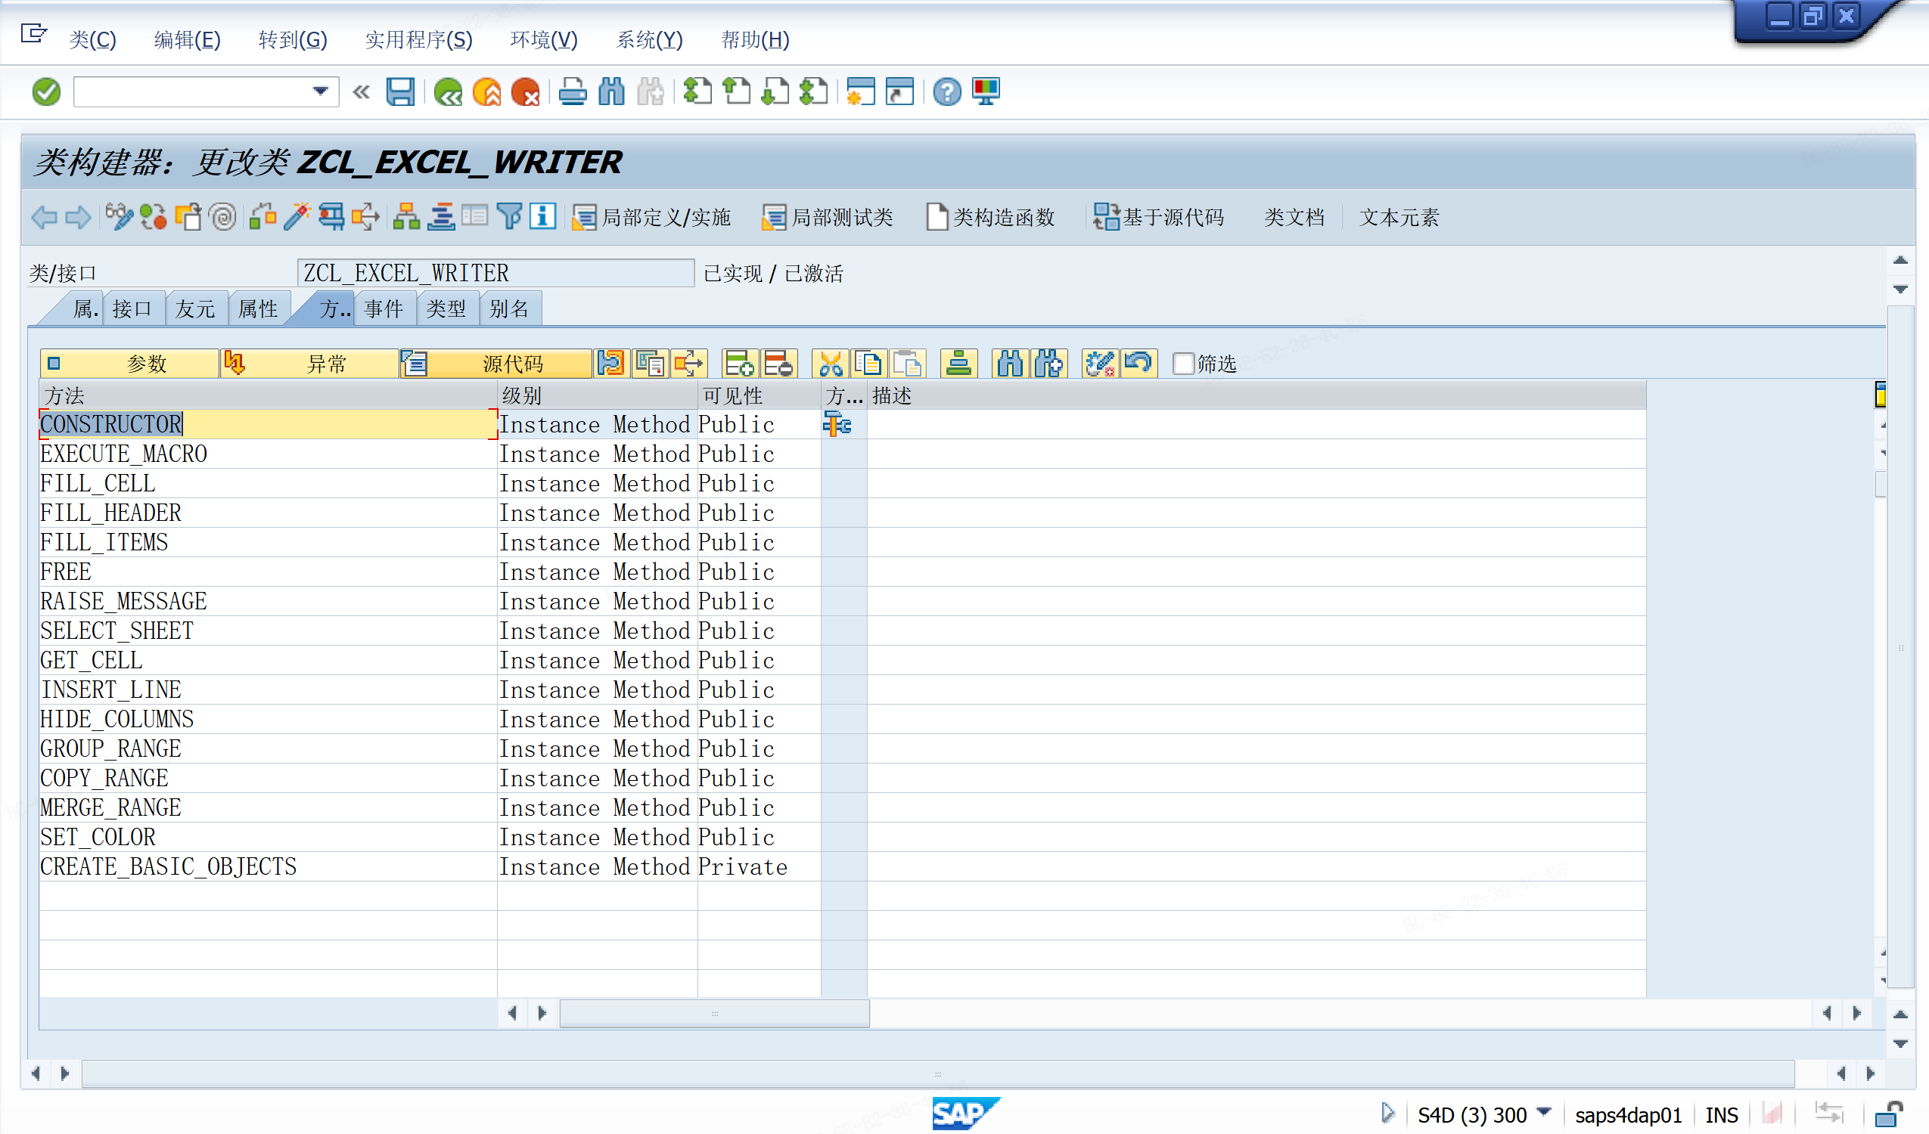Click the Find binoculars icon in methods toolbar
1929x1134 pixels.
(1011, 364)
